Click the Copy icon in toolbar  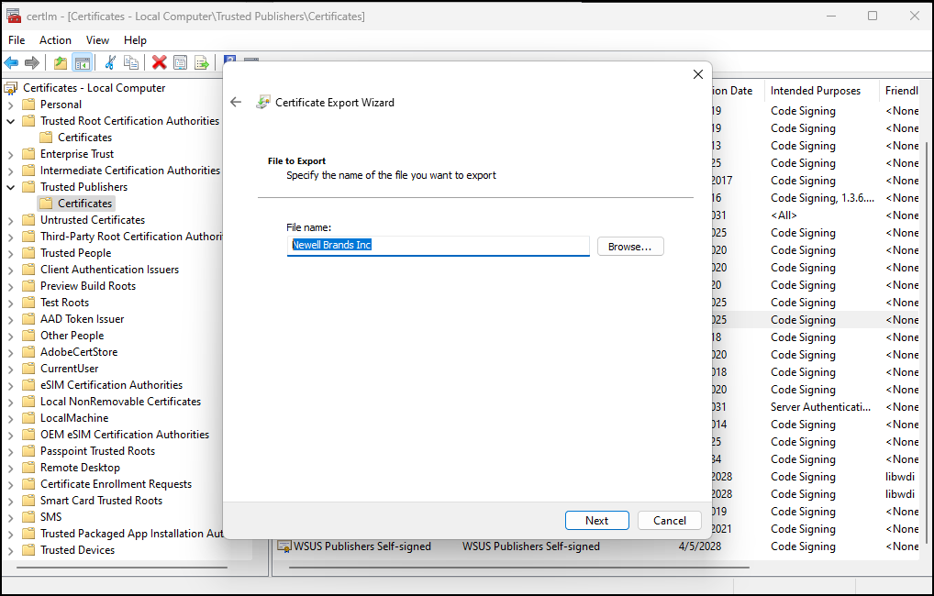pyautogui.click(x=131, y=62)
